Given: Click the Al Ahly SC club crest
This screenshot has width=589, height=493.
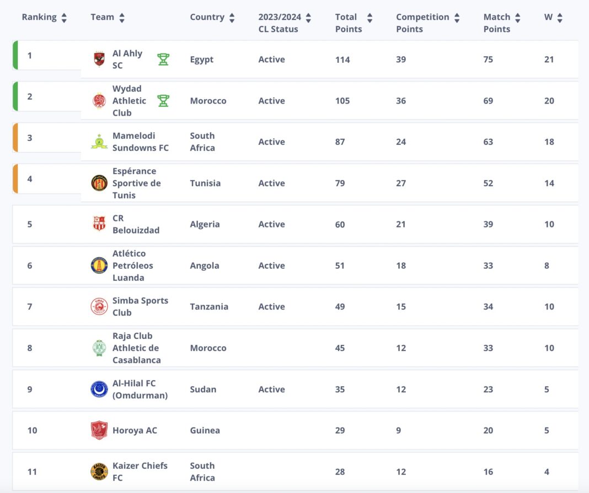Looking at the screenshot, I should click(x=99, y=59).
